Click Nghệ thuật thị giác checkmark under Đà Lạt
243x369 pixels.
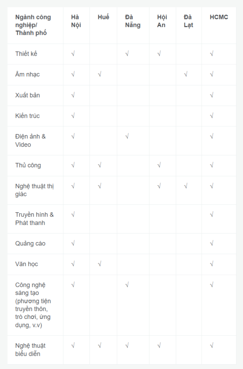pos(186,186)
